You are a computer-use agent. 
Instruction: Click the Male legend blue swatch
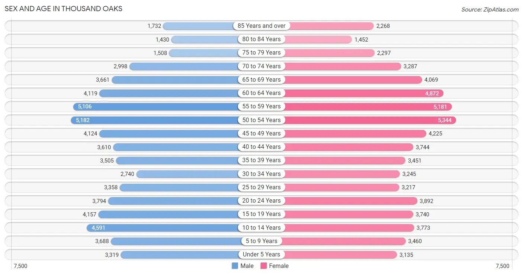pyautogui.click(x=235, y=266)
